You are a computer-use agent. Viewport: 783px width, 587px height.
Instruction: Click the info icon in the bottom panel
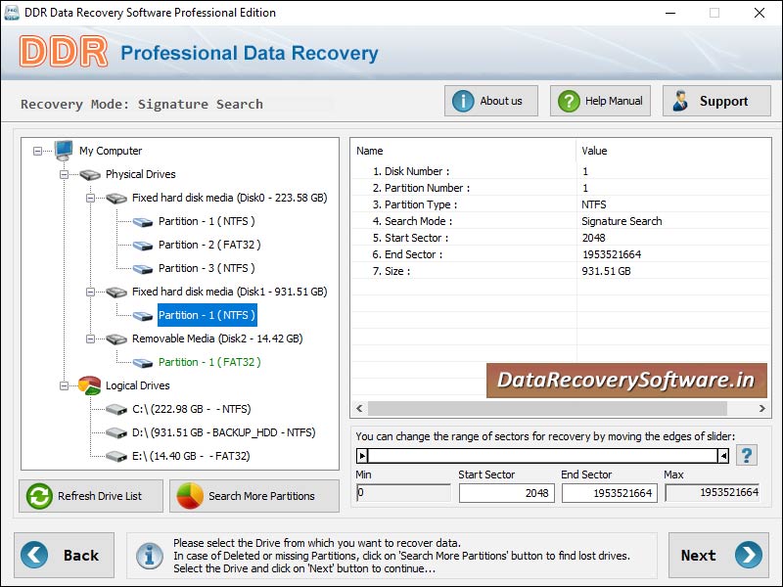click(x=149, y=556)
